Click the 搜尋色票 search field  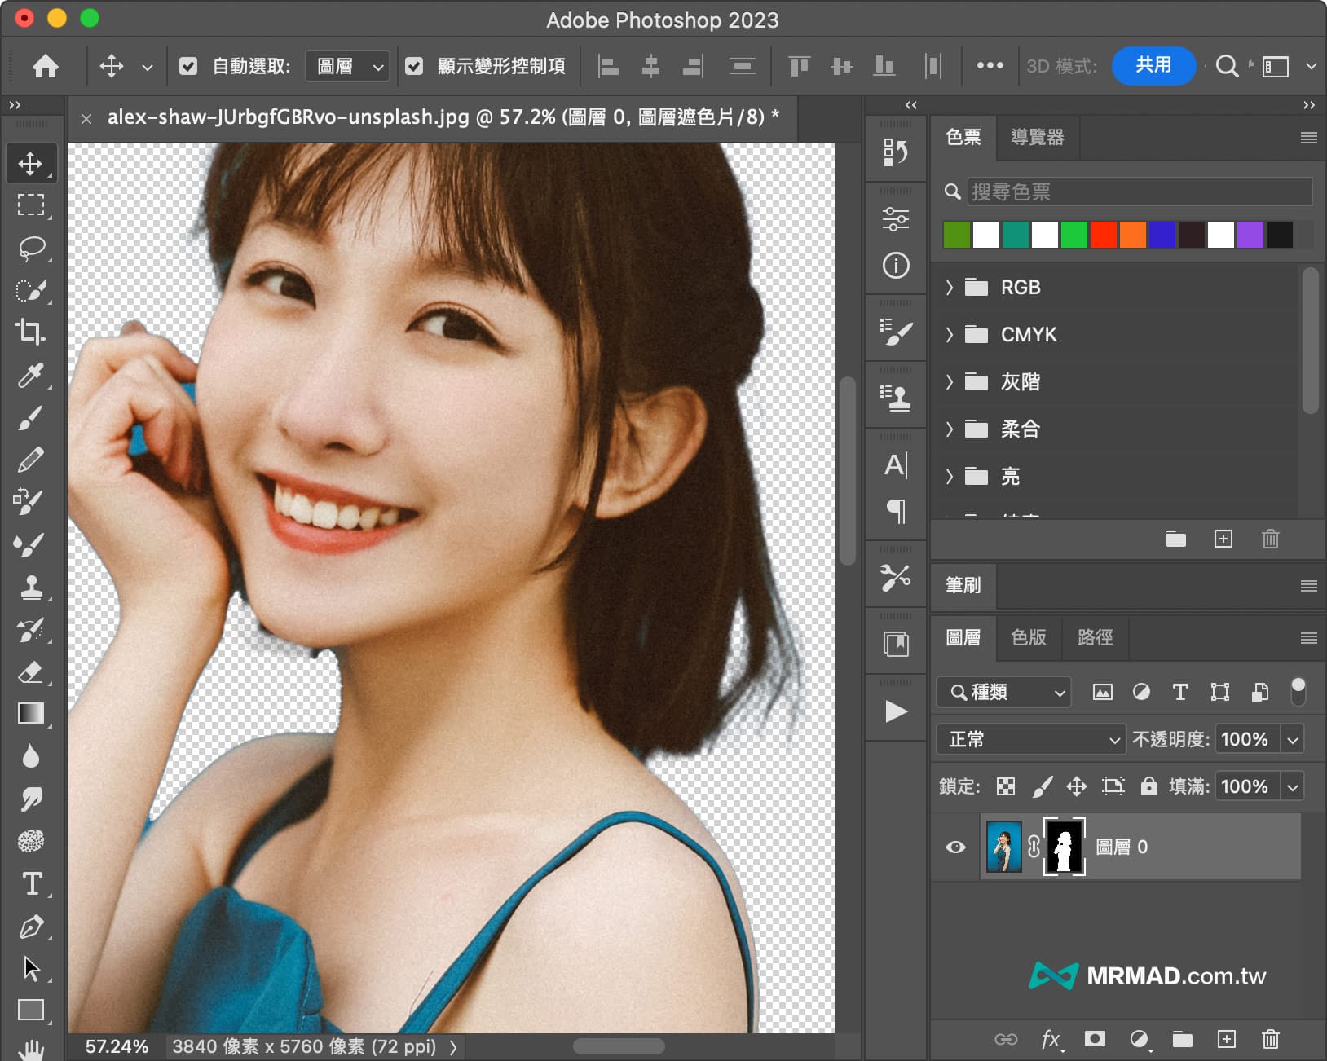point(1140,192)
